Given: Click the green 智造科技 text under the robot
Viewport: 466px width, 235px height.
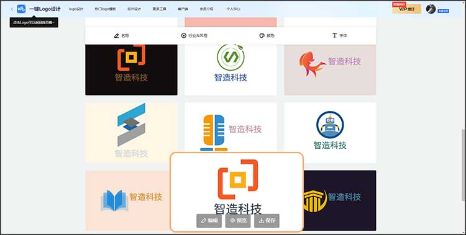Looking at the screenshot, I should (330, 145).
